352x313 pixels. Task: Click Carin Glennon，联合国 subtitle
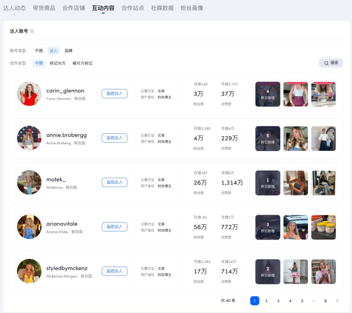pos(66,99)
